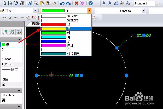Click the A with magnifier find text icon

coord(128,3)
